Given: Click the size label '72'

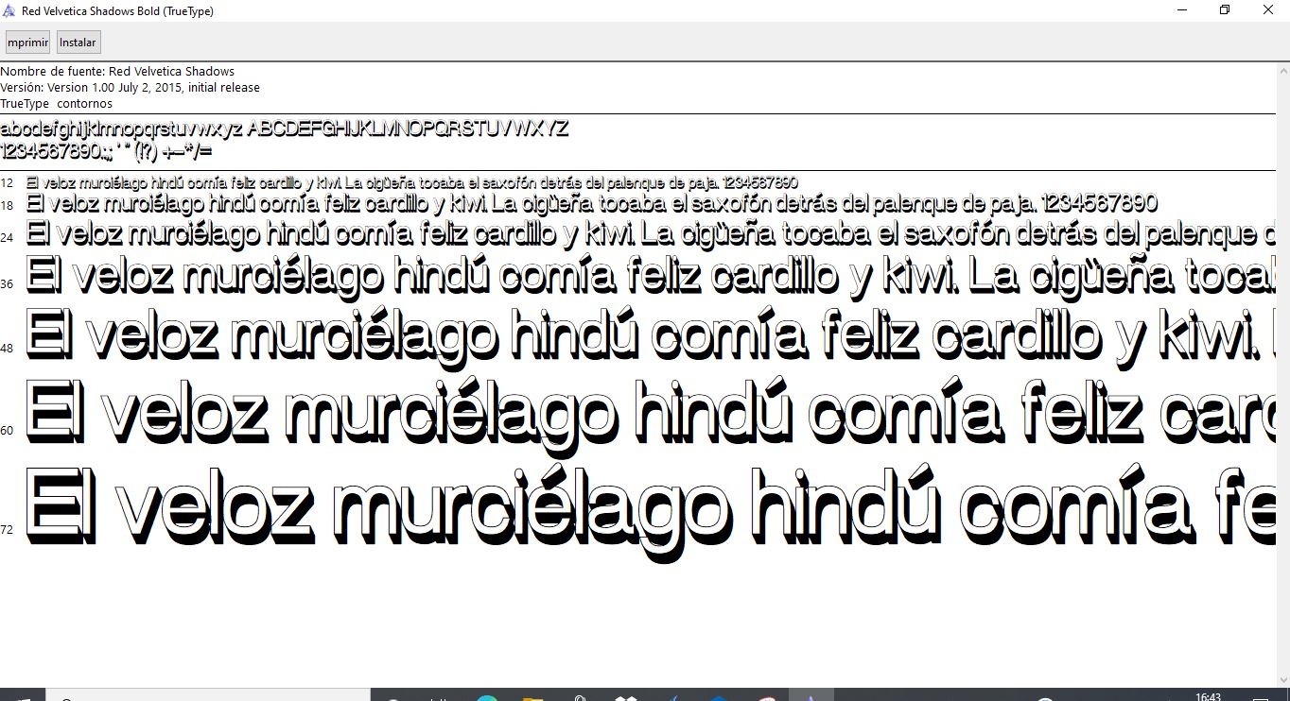Looking at the screenshot, I should click(x=7, y=530).
